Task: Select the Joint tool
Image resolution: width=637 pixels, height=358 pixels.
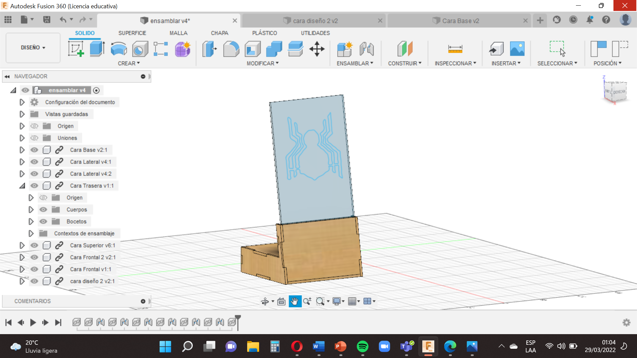Action: point(367,49)
